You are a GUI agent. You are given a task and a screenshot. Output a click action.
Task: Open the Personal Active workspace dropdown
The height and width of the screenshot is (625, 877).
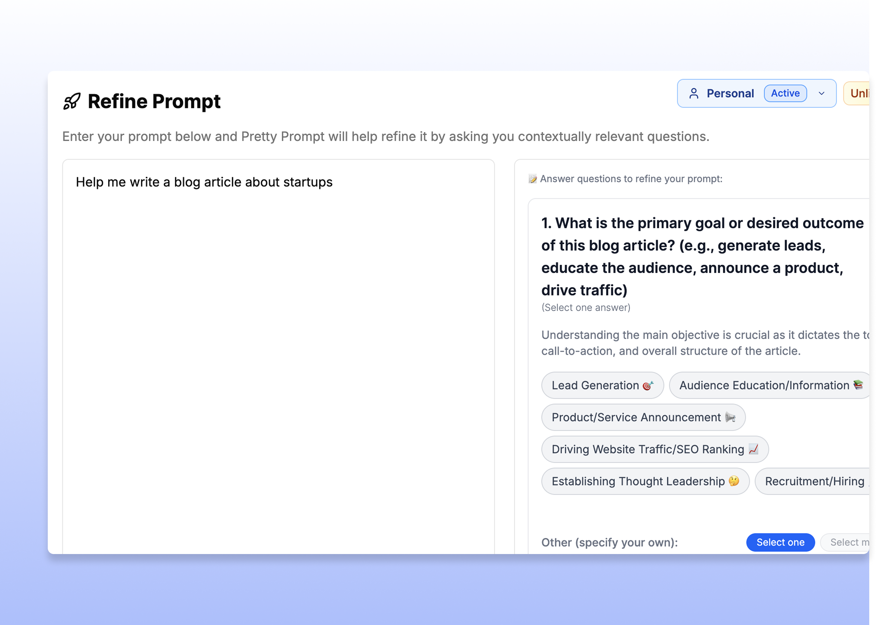pyautogui.click(x=756, y=94)
